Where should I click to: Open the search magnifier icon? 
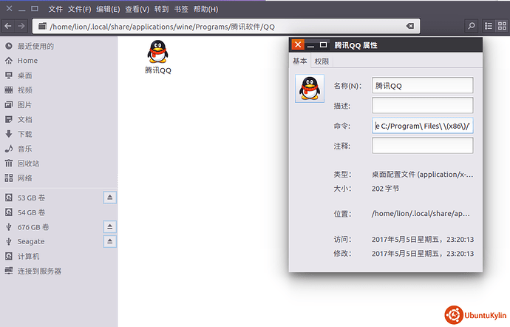(x=471, y=26)
